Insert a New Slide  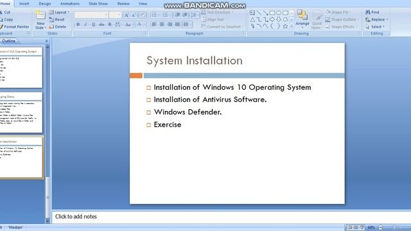click(x=40, y=20)
